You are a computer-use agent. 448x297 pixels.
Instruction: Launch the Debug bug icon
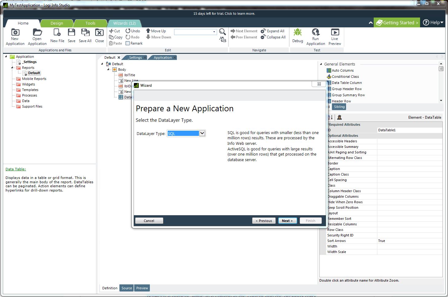pos(297,33)
